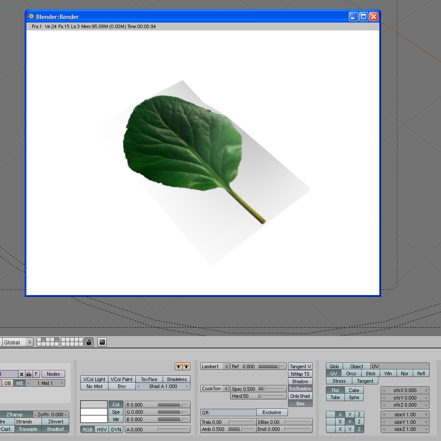
Task: Click the GR group name field
Action: point(228,412)
